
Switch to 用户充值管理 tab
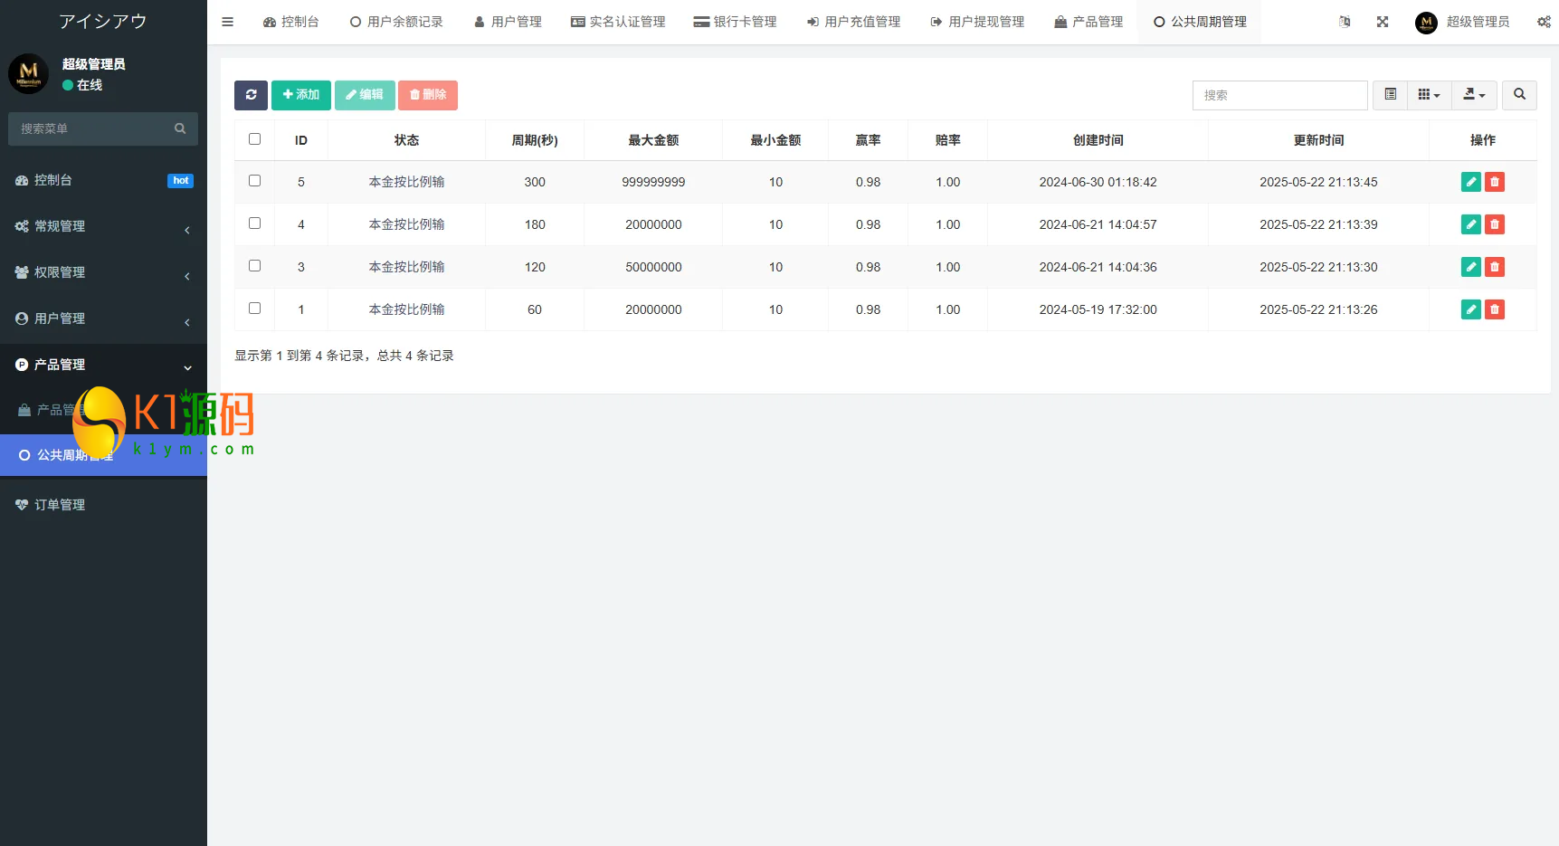(854, 22)
